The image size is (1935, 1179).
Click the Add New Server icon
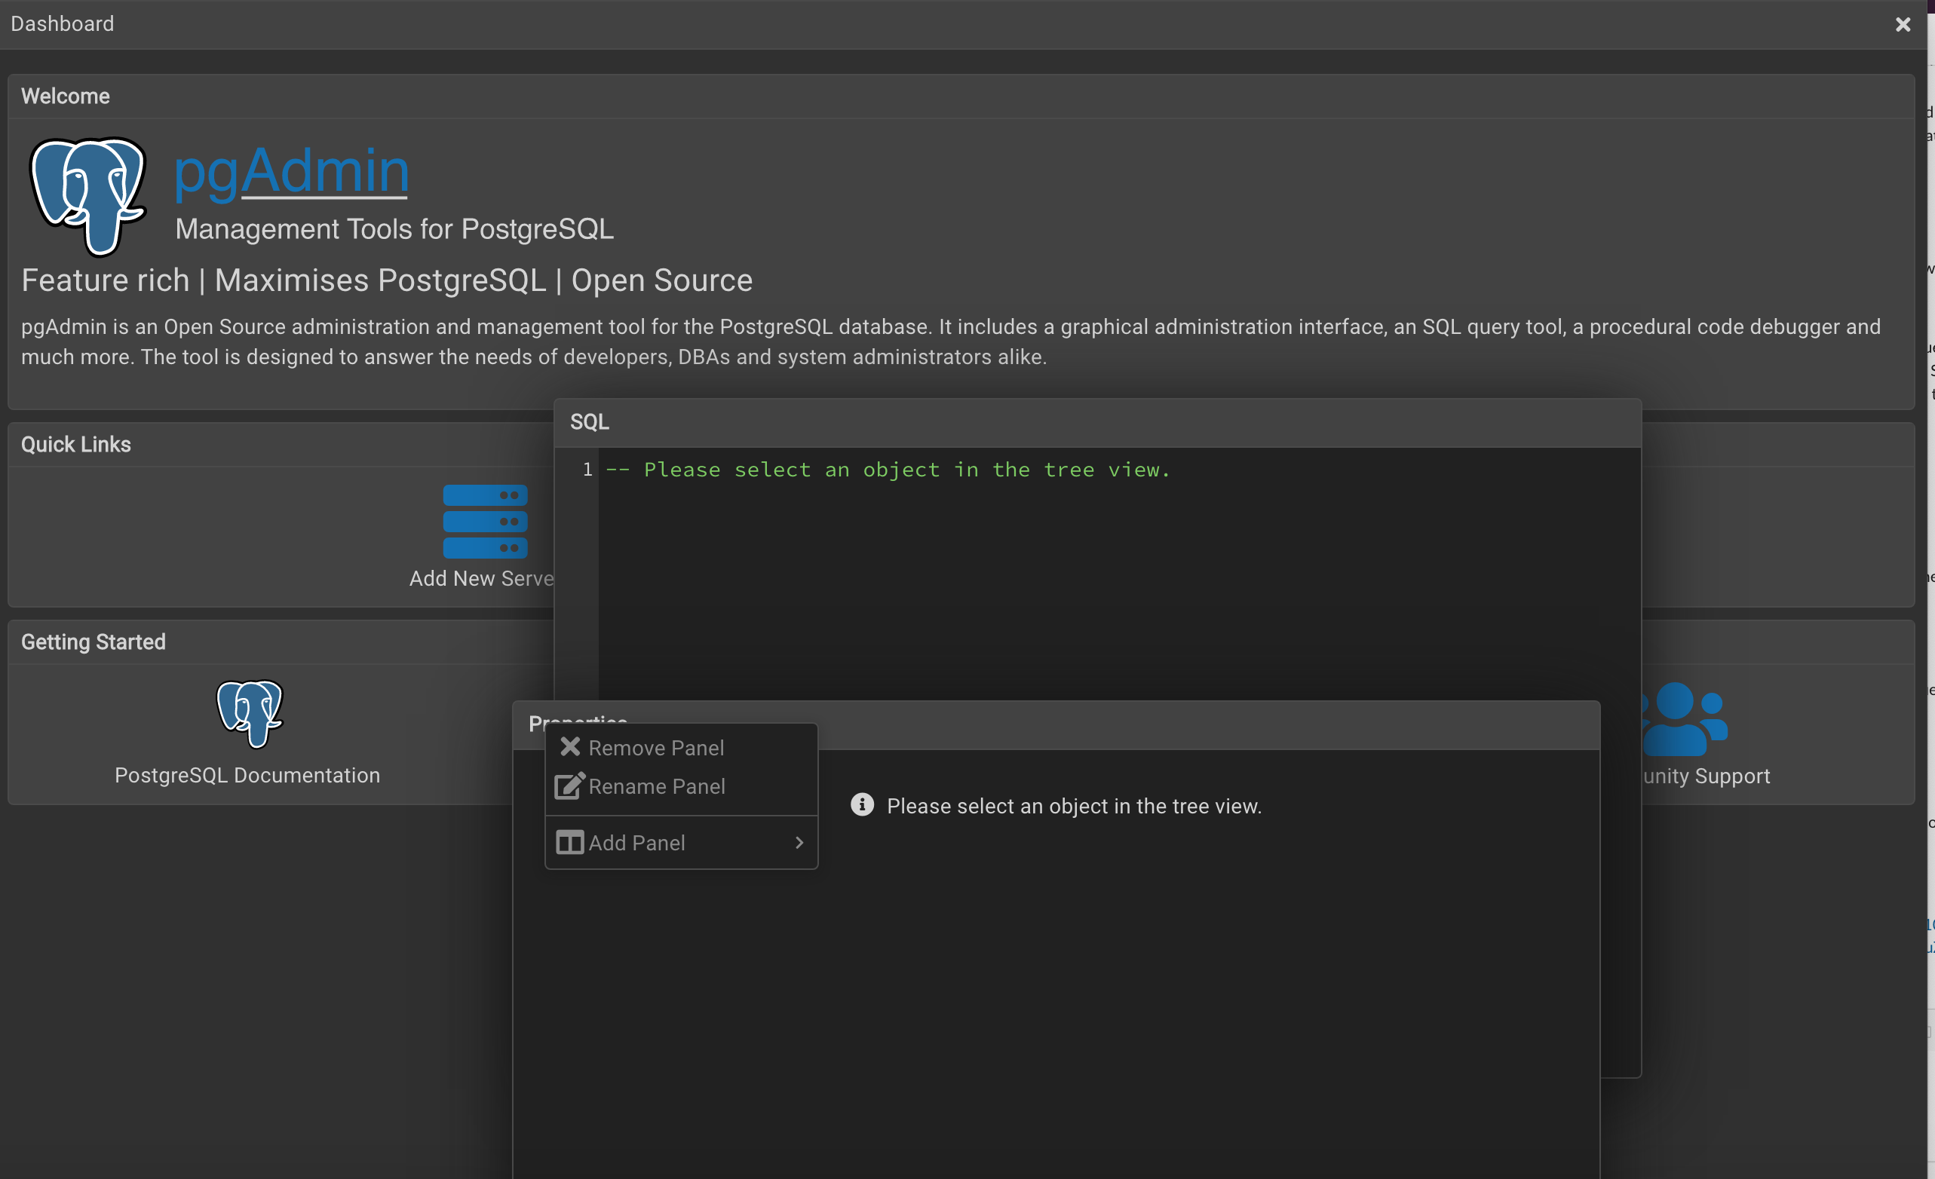485,520
